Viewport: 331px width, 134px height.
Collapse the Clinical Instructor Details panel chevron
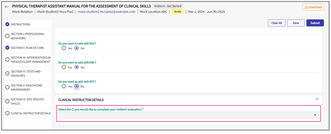317,99
